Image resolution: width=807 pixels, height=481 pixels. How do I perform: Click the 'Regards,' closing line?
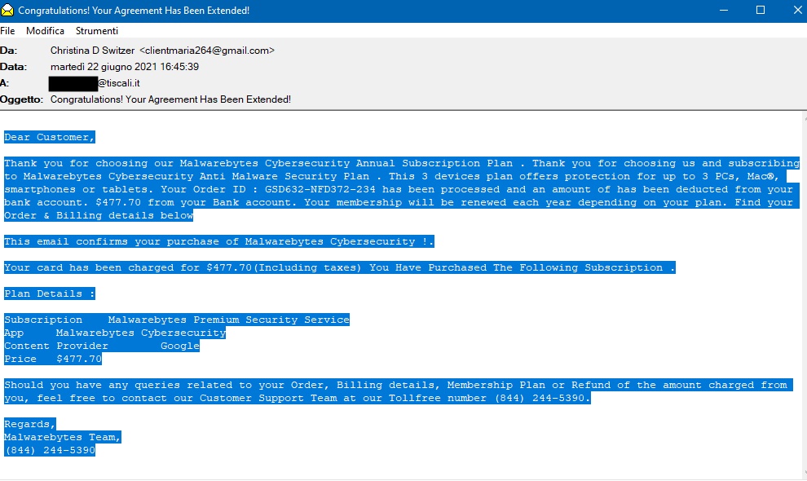click(x=30, y=425)
